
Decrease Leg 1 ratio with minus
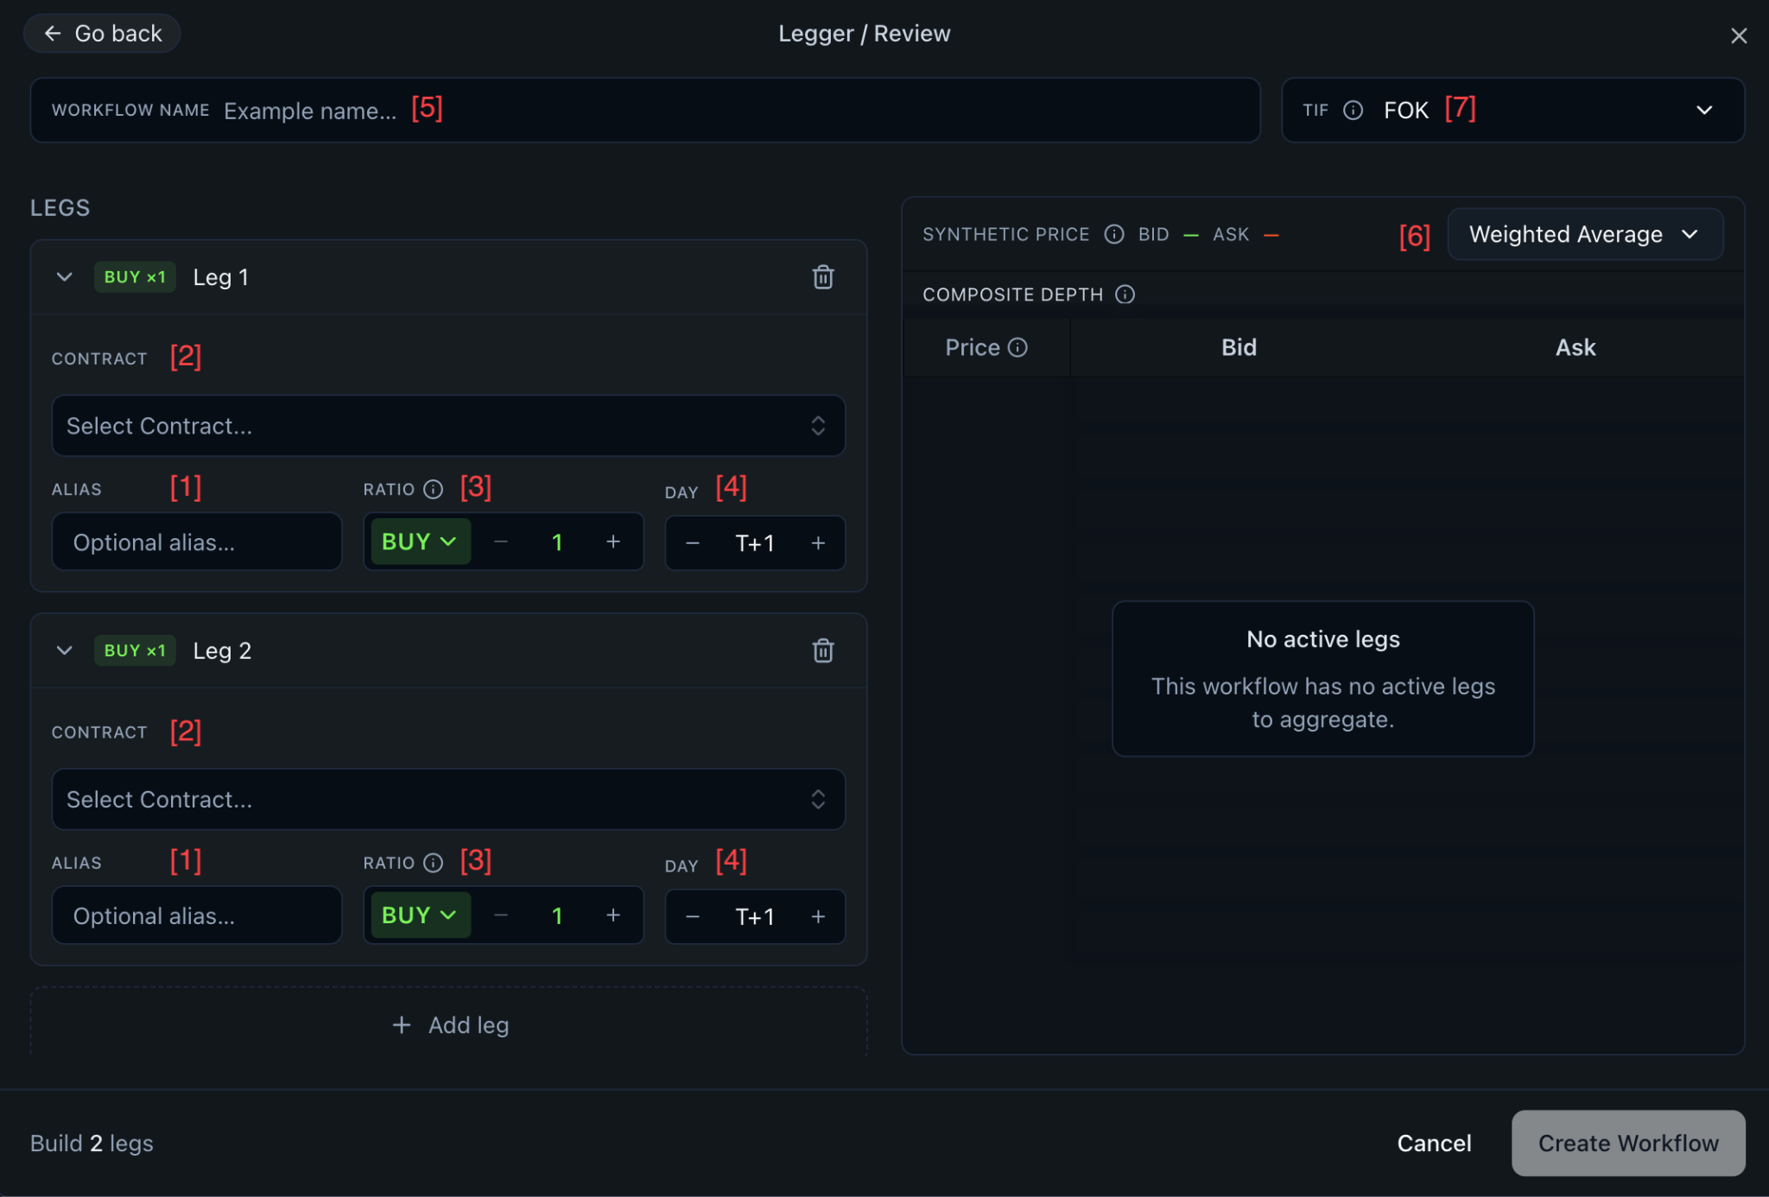[501, 541]
